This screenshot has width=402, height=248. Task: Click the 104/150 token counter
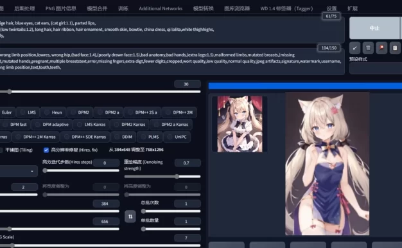(329, 48)
